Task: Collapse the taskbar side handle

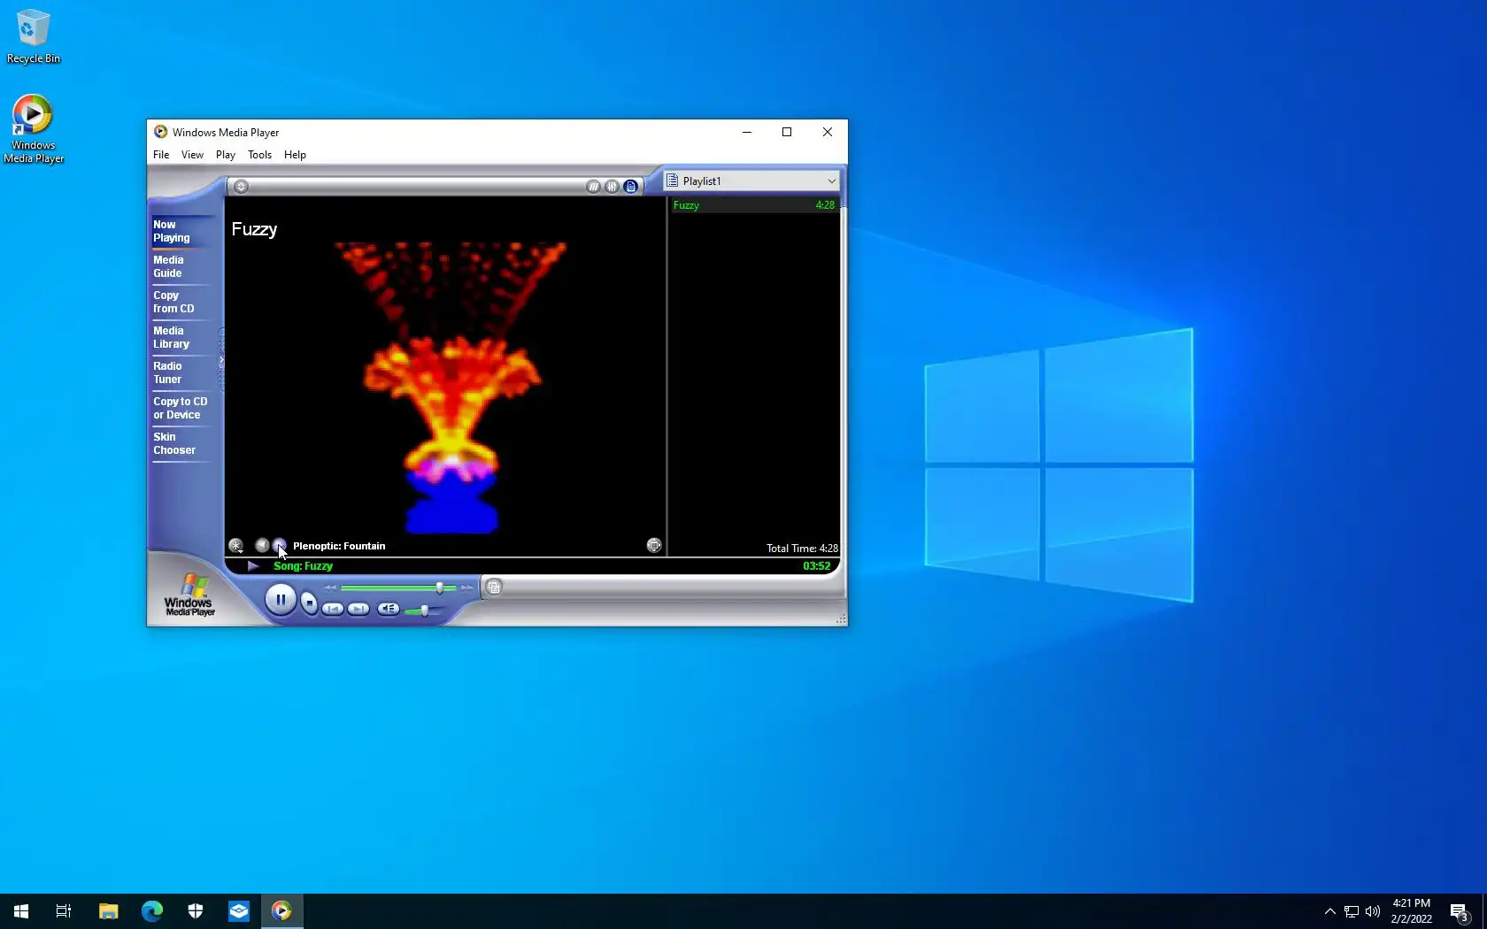Action: coord(221,360)
